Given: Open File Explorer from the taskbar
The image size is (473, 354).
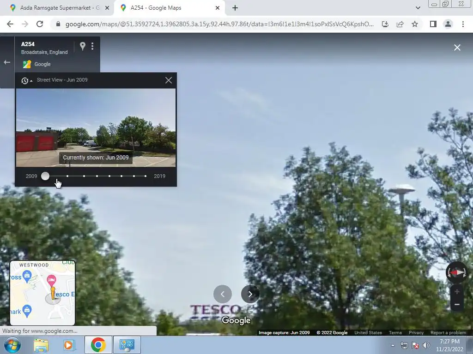Looking at the screenshot, I should coord(41,345).
